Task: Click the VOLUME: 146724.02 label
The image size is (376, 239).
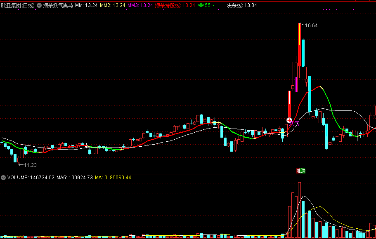Action: click(x=31, y=178)
